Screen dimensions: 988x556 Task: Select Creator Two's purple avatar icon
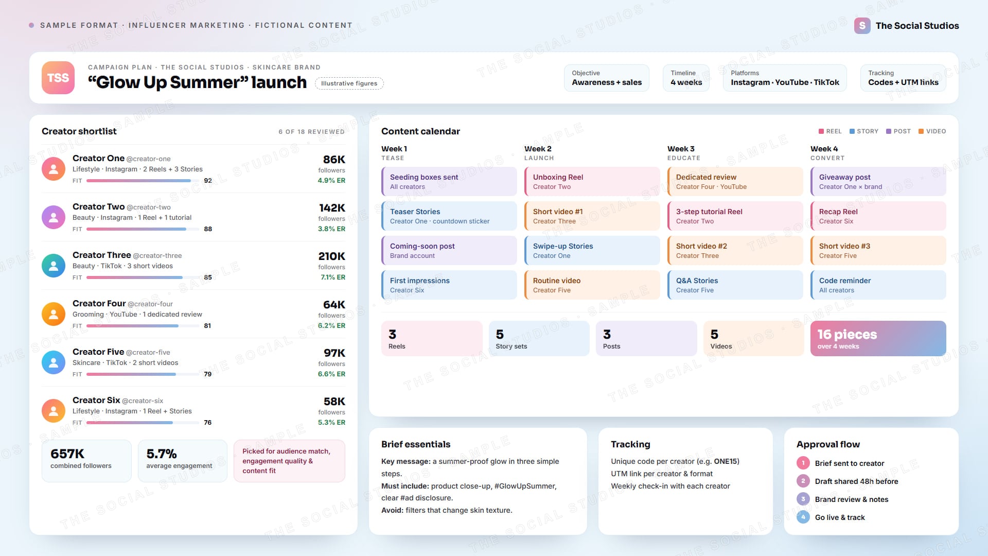pyautogui.click(x=54, y=217)
